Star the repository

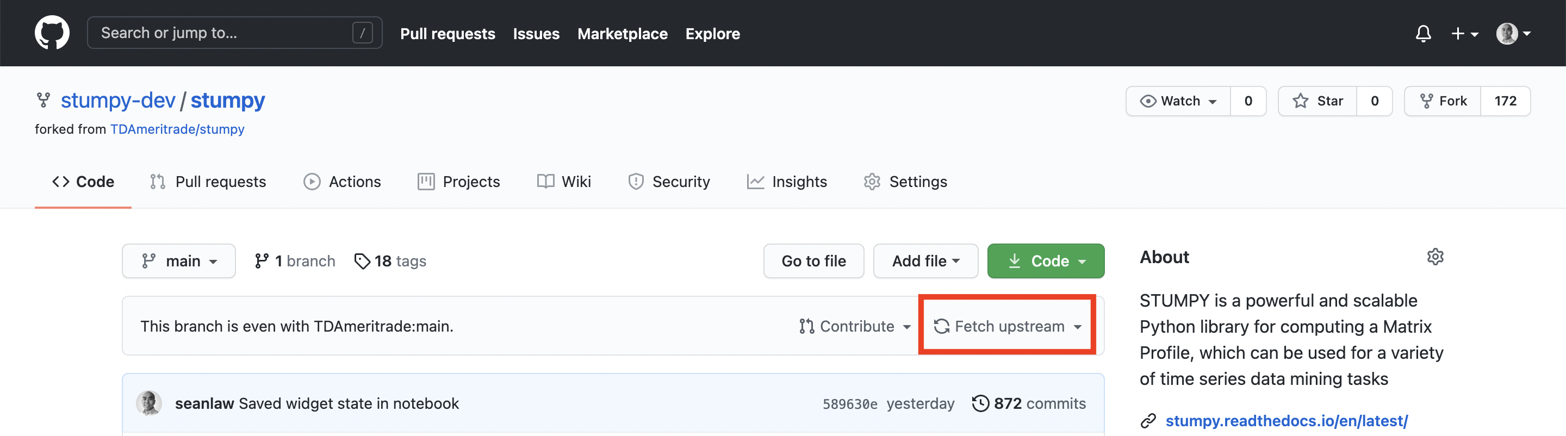tap(1318, 101)
